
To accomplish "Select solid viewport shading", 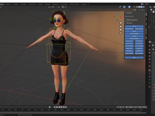I will click(x=139, y=7).
